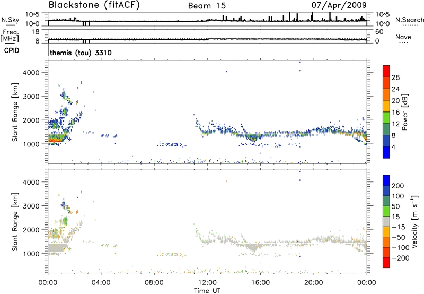Click the '4000' tick on the upper Slant Range axis
The width and height of the screenshot is (424, 294).
(31, 73)
